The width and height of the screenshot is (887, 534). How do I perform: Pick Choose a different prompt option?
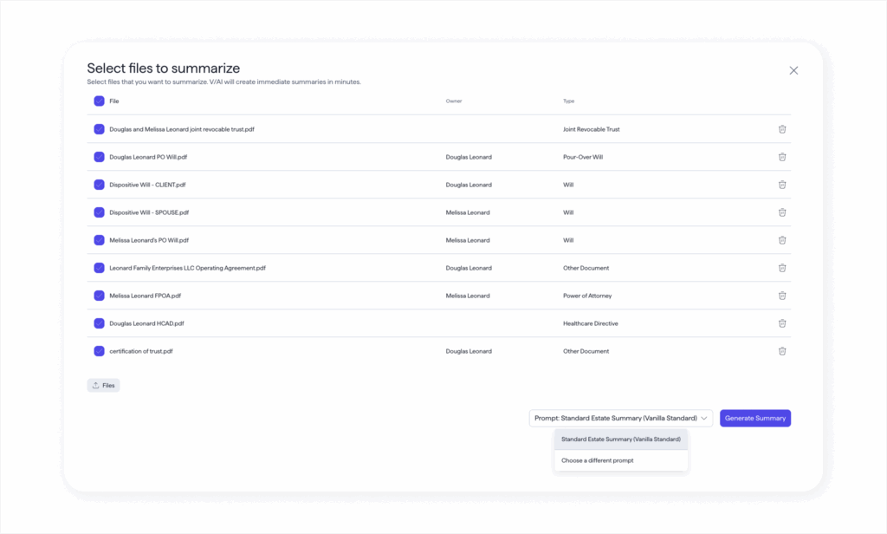[598, 460]
